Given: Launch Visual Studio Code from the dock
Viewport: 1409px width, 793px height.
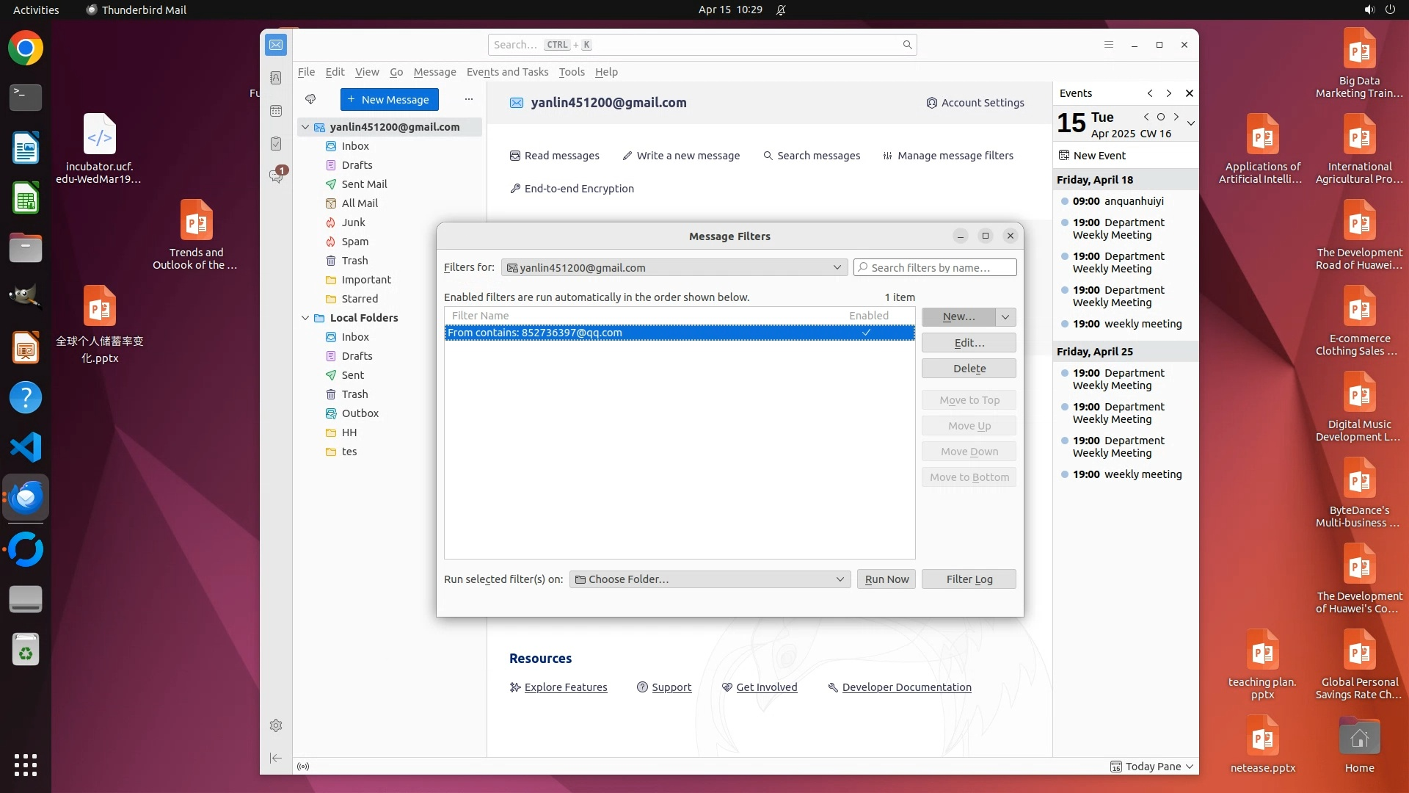Looking at the screenshot, I should 26,447.
